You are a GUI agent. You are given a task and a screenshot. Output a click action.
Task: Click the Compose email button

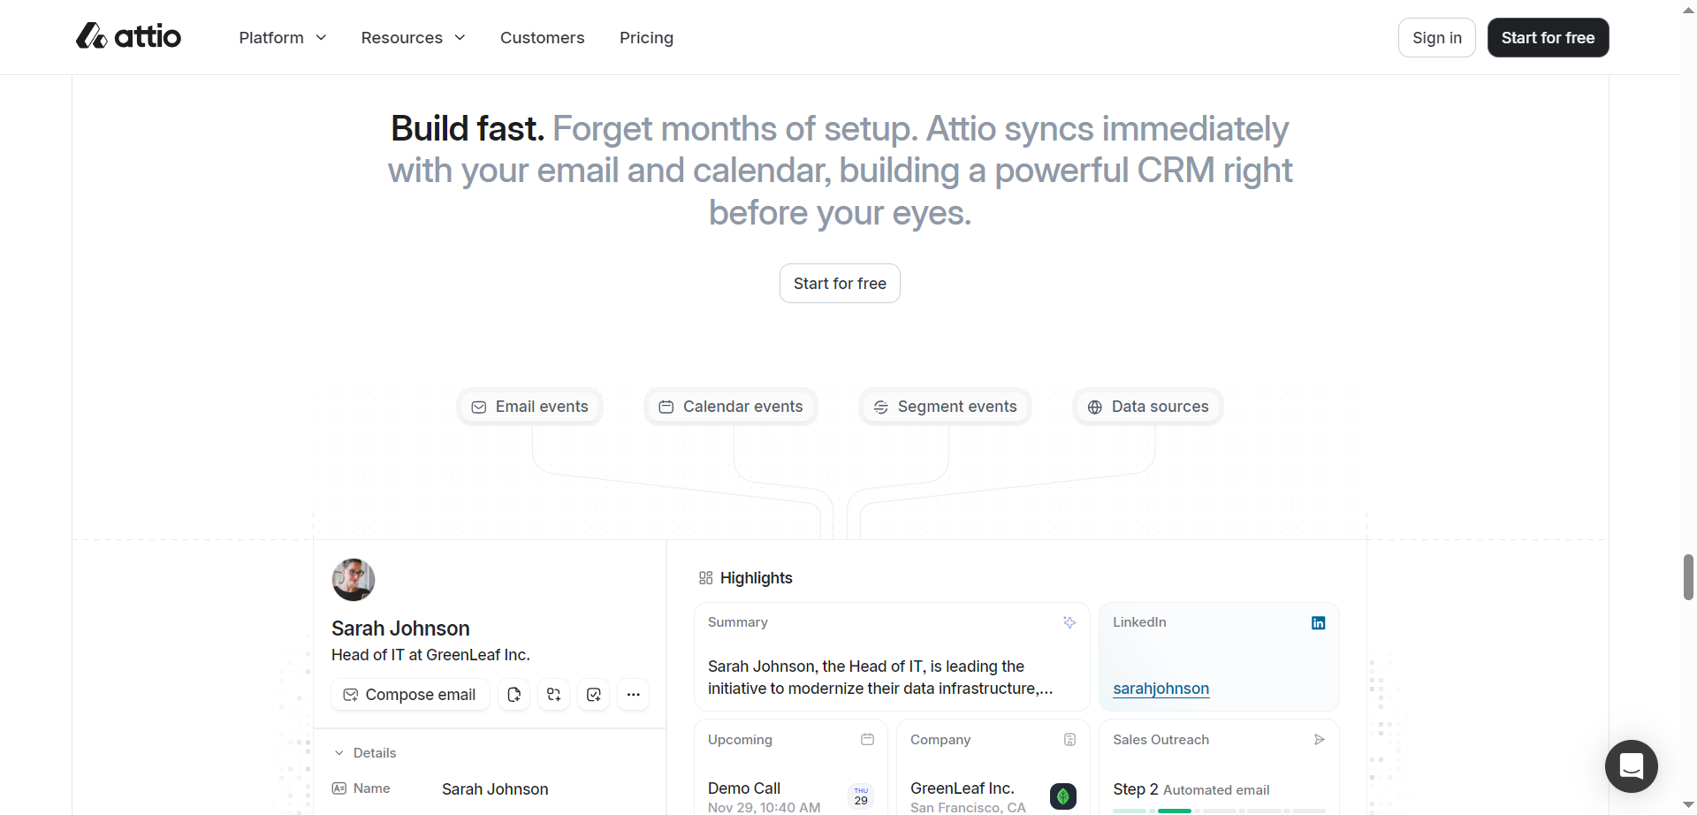click(410, 695)
